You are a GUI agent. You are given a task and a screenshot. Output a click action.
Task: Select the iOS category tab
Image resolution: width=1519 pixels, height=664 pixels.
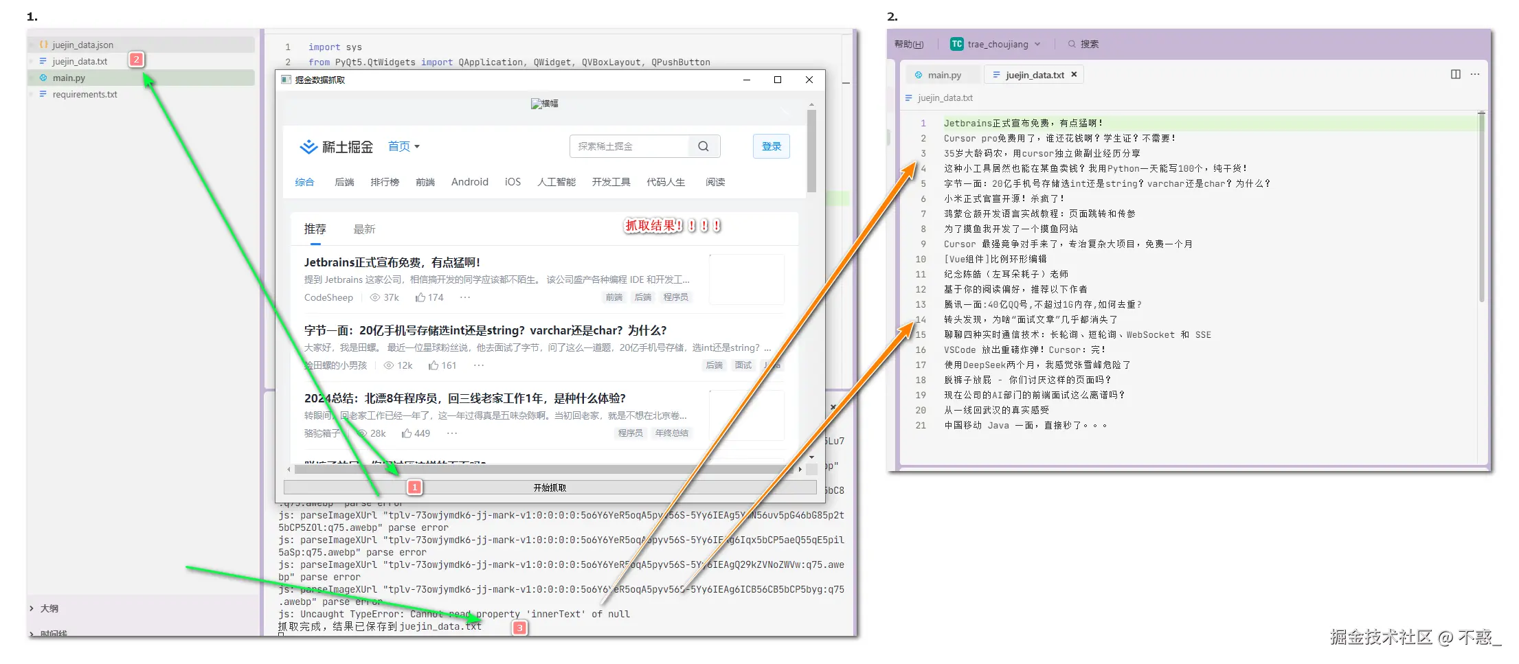(513, 182)
